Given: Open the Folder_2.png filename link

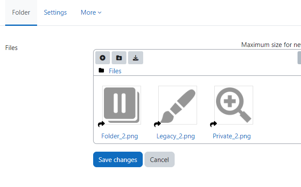Looking at the screenshot, I should click(x=119, y=136).
